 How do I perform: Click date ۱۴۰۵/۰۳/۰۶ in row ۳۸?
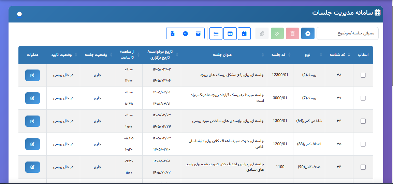pos(162,81)
